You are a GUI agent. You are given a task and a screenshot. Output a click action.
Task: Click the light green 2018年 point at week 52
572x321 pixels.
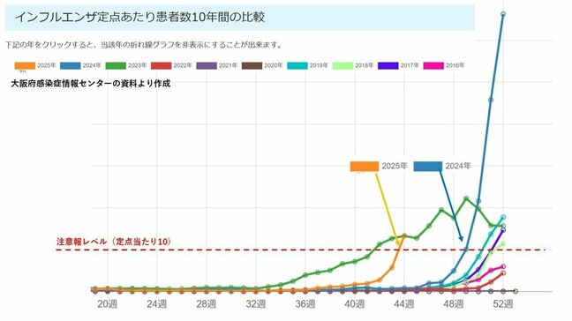[x=503, y=243]
